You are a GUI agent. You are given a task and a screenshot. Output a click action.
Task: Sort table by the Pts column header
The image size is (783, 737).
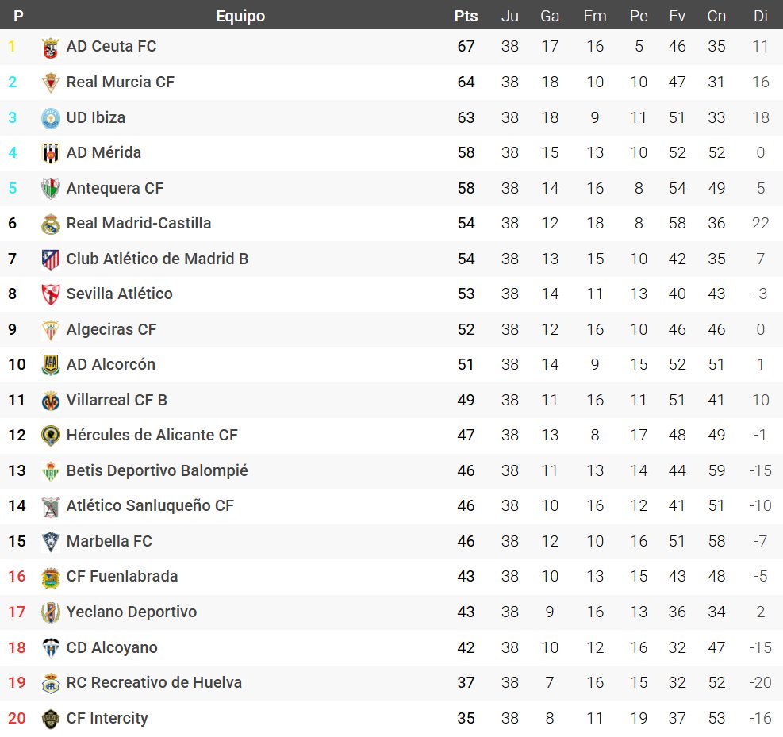(466, 16)
